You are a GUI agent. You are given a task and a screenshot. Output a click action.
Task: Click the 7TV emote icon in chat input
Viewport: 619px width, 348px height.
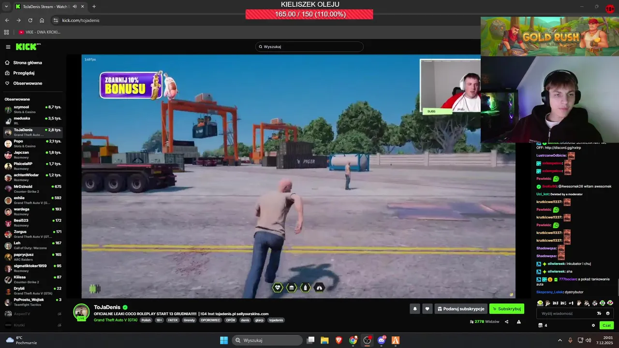[599, 313]
